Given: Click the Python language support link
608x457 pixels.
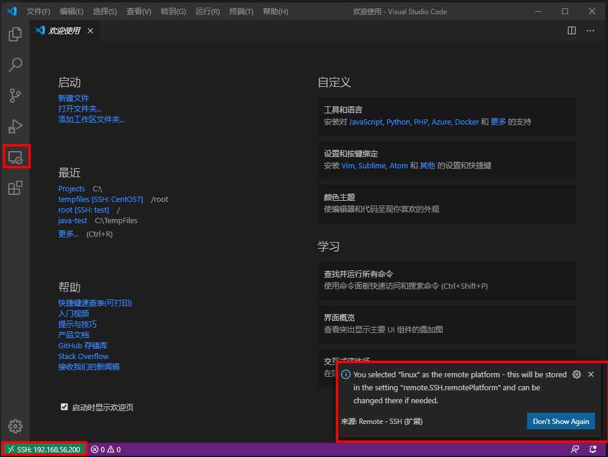Looking at the screenshot, I should tap(398, 122).
